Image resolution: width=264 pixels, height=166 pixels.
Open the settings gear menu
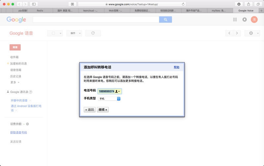[252, 33]
